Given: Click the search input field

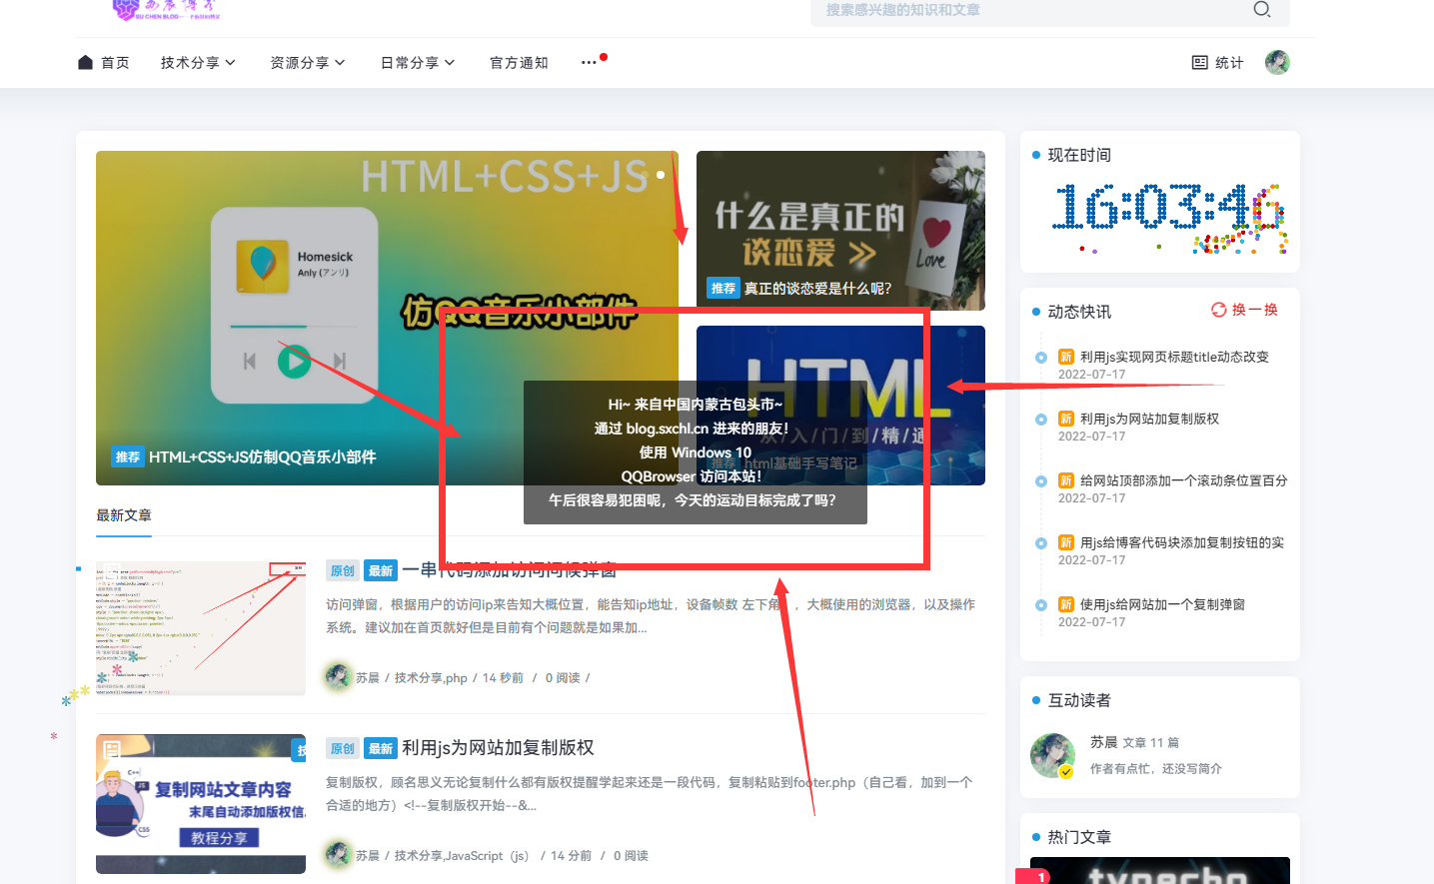Looking at the screenshot, I should [x=1029, y=10].
